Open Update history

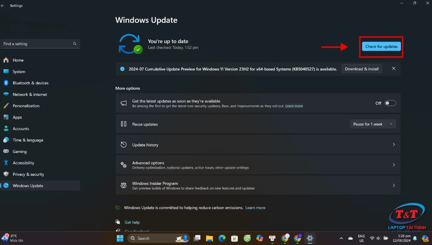(258, 145)
